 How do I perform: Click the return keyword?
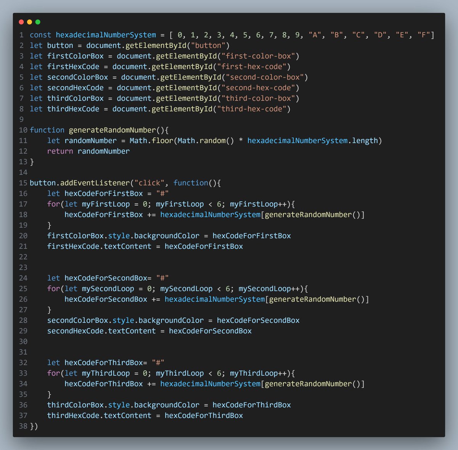click(x=60, y=152)
